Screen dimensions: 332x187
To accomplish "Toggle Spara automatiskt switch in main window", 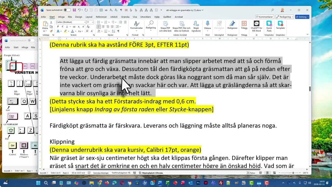I will click(x=67, y=10).
